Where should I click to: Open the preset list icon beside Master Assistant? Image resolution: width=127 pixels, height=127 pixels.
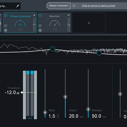[74, 6]
